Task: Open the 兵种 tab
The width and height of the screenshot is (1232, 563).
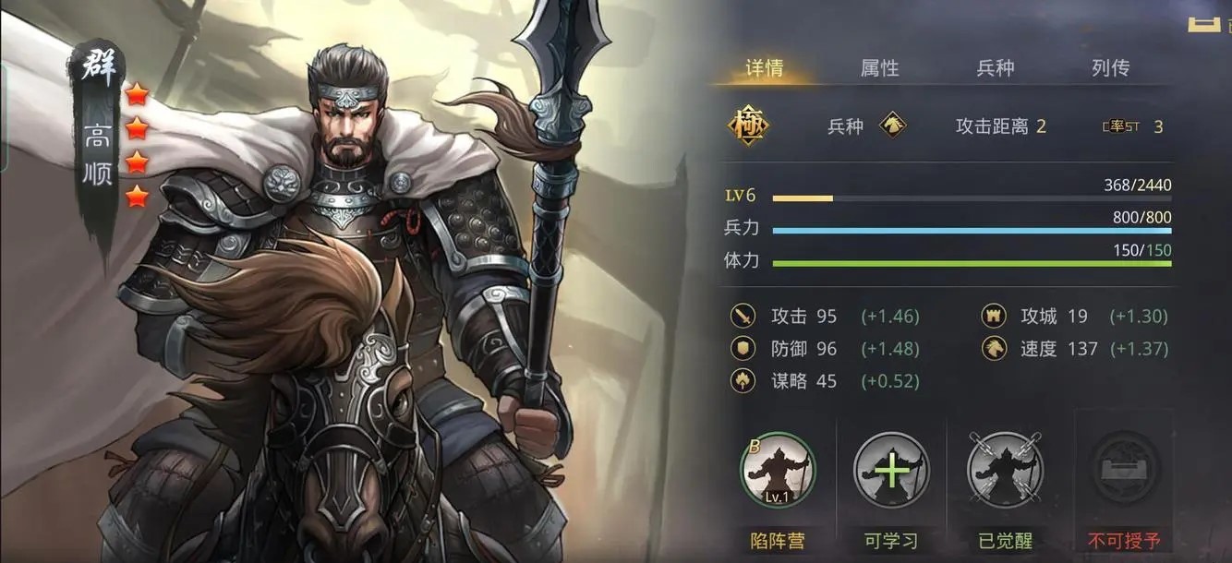Action: pyautogui.click(x=996, y=67)
